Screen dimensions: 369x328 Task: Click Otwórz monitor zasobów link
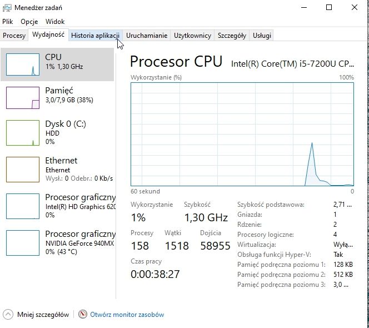127,315
